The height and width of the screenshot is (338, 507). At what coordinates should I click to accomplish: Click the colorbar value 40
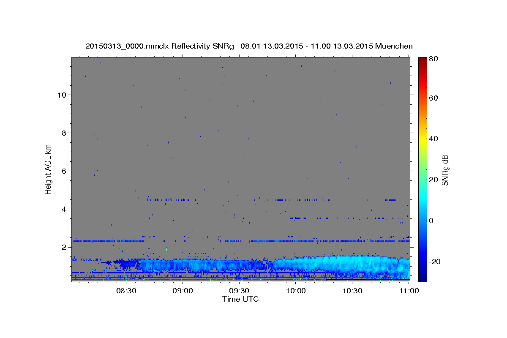[434, 139]
